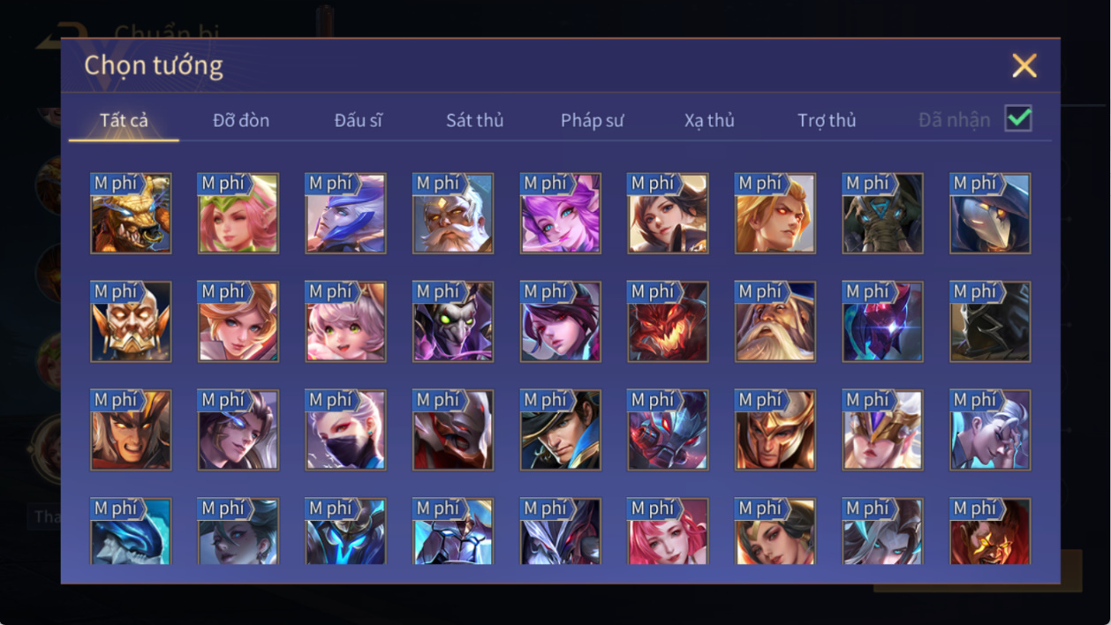
Task: Close the Chọn tướng dialog
Action: 1024,65
